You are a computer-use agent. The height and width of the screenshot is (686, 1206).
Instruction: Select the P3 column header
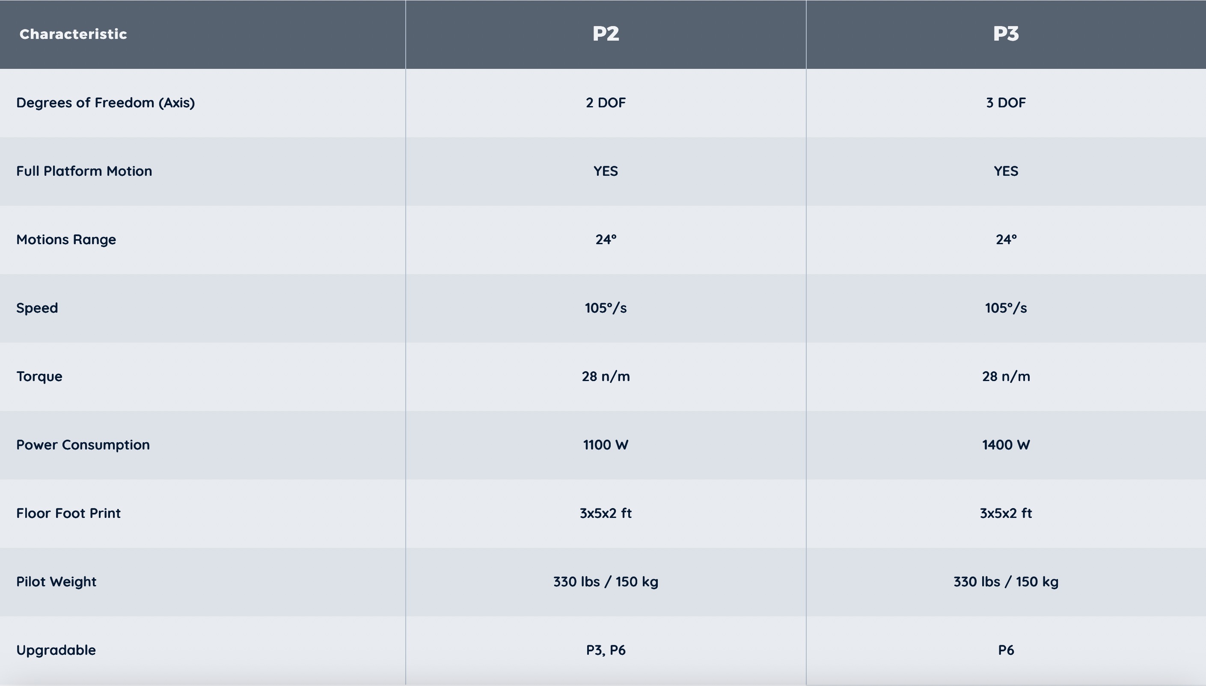(x=1006, y=34)
